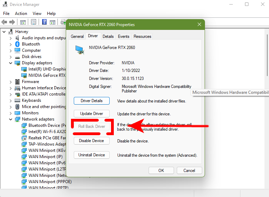Switch to the Events tab

124,36
